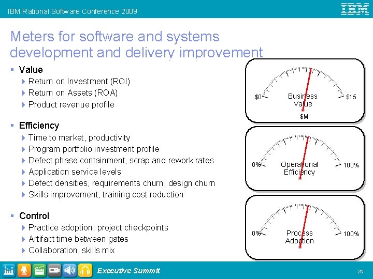
Task: Click the blue bar chart icon
Action: (x=9, y=270)
